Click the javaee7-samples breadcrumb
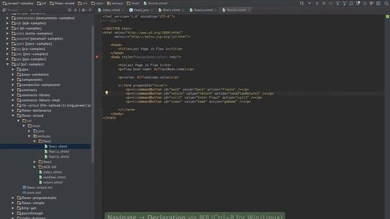 point(18,3)
